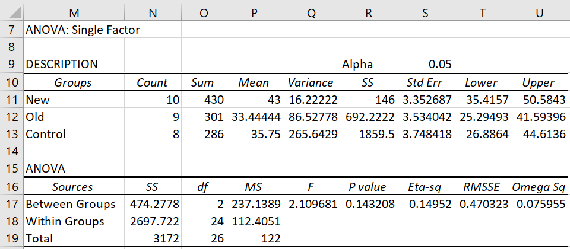Click the Alpha value cell 0.05

tap(425, 64)
